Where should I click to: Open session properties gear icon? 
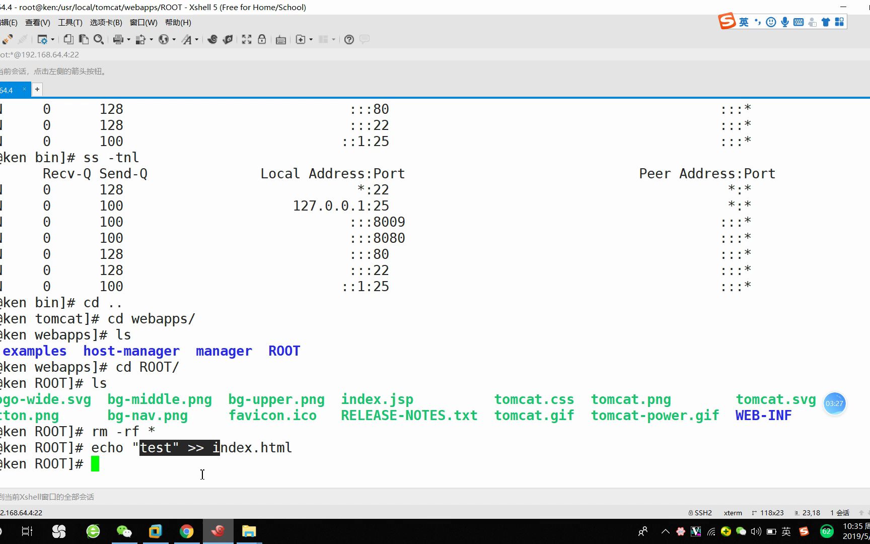click(42, 39)
